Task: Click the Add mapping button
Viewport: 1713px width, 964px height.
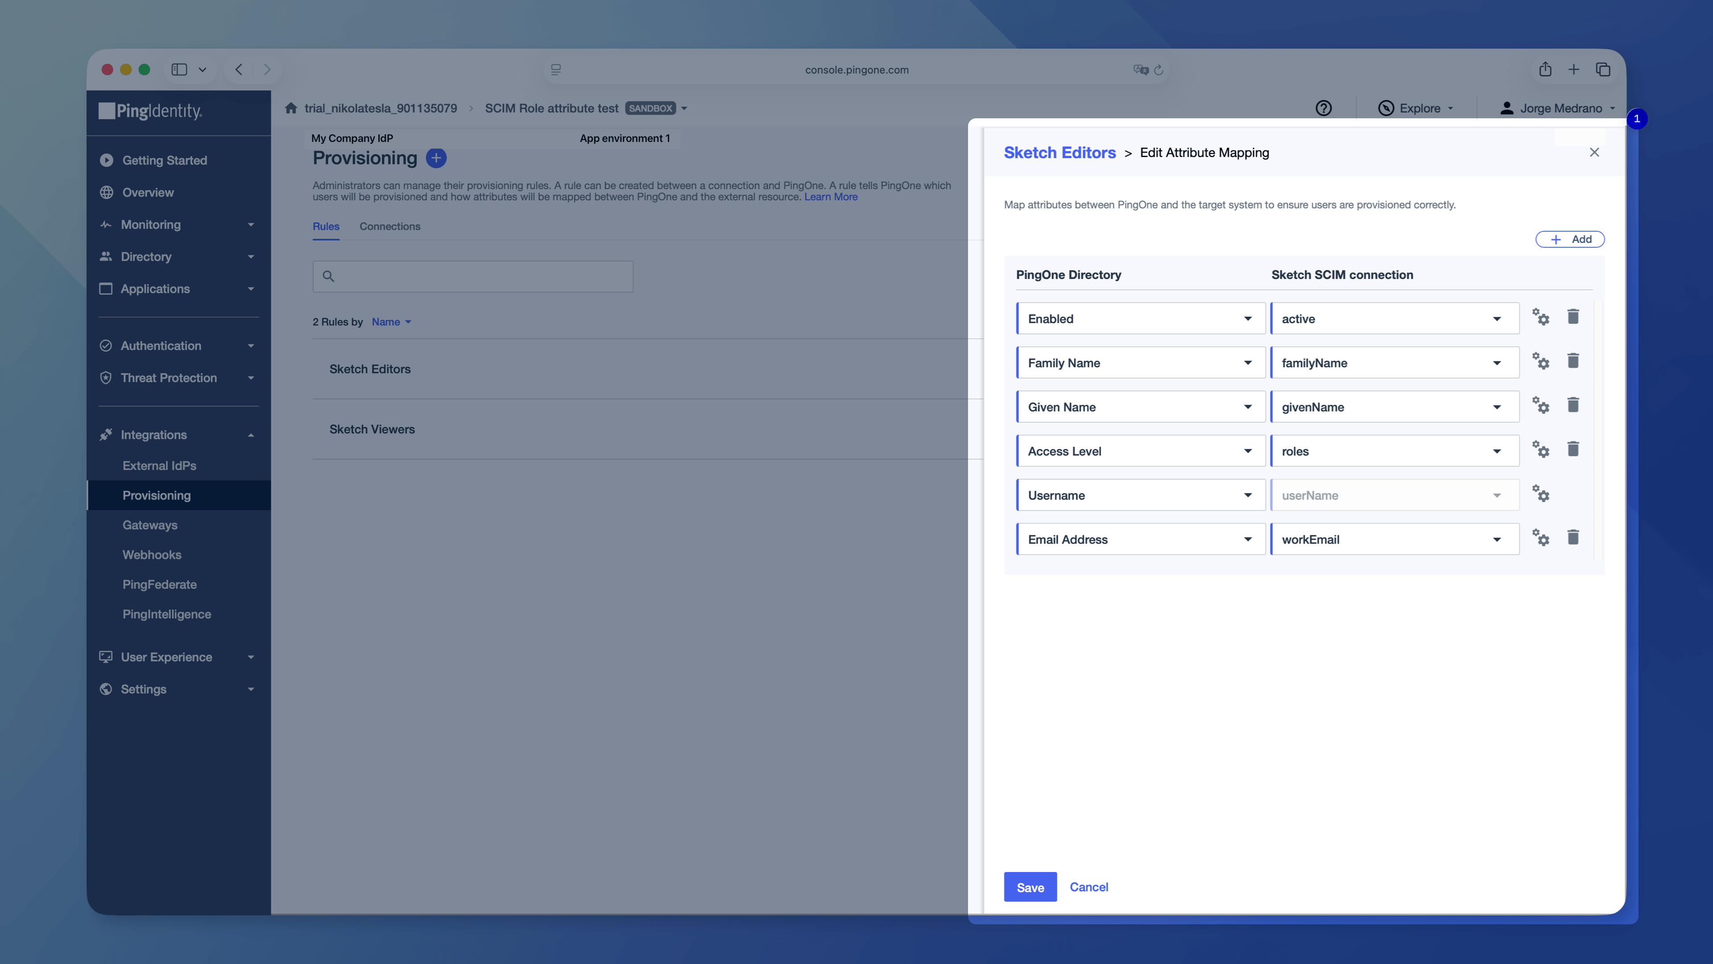Action: [x=1569, y=240]
